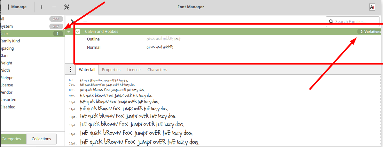Viewport: 383px width, 147px height.
Task: Remove fonts with the minus icon
Action: tap(54, 7)
